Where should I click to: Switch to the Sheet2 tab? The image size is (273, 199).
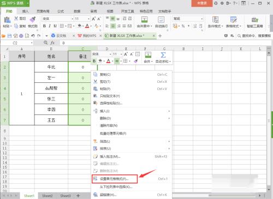pyautogui.click(x=47, y=196)
